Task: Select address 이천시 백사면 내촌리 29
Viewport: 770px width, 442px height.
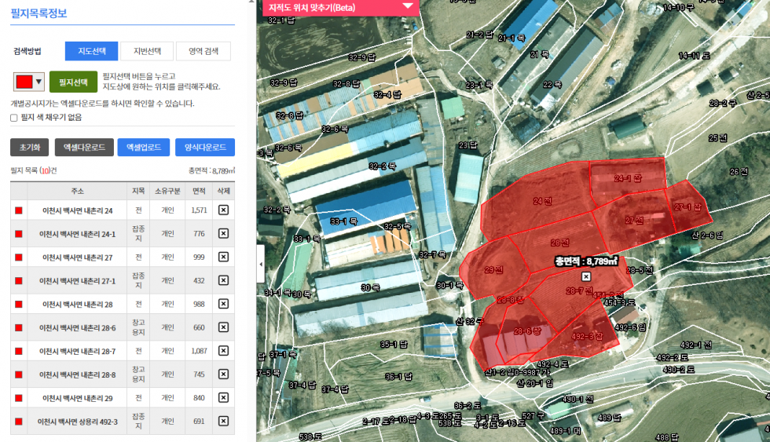Action: [78, 398]
